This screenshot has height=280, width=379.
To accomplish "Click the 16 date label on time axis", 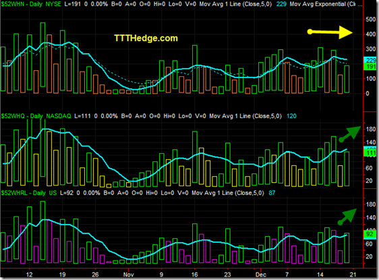I will [194, 275].
